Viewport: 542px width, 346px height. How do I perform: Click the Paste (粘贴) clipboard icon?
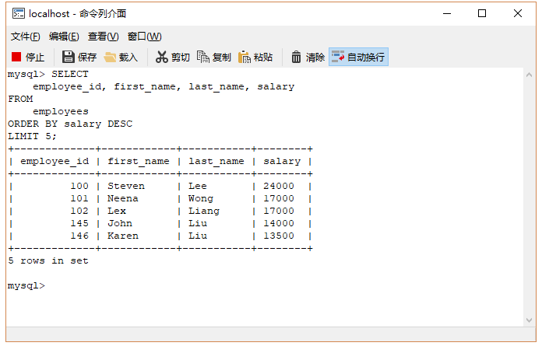(x=244, y=58)
